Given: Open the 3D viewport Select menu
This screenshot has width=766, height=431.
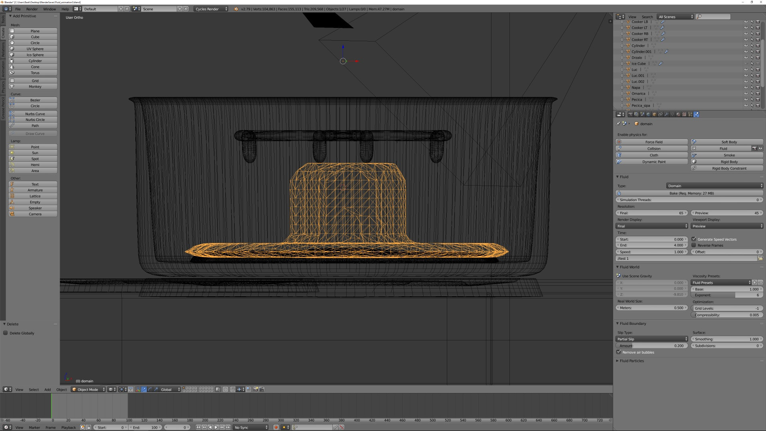Looking at the screenshot, I should point(34,389).
